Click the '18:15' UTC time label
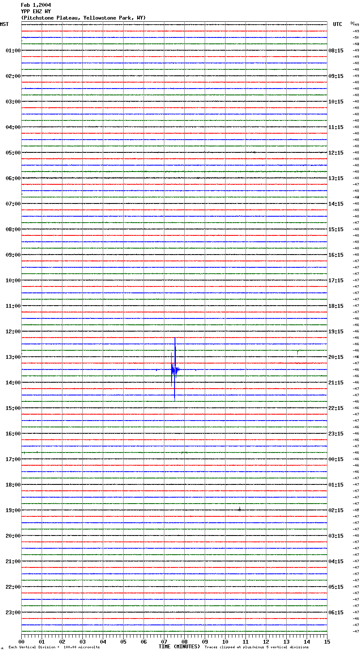The width and height of the screenshot is (361, 653). [336, 306]
